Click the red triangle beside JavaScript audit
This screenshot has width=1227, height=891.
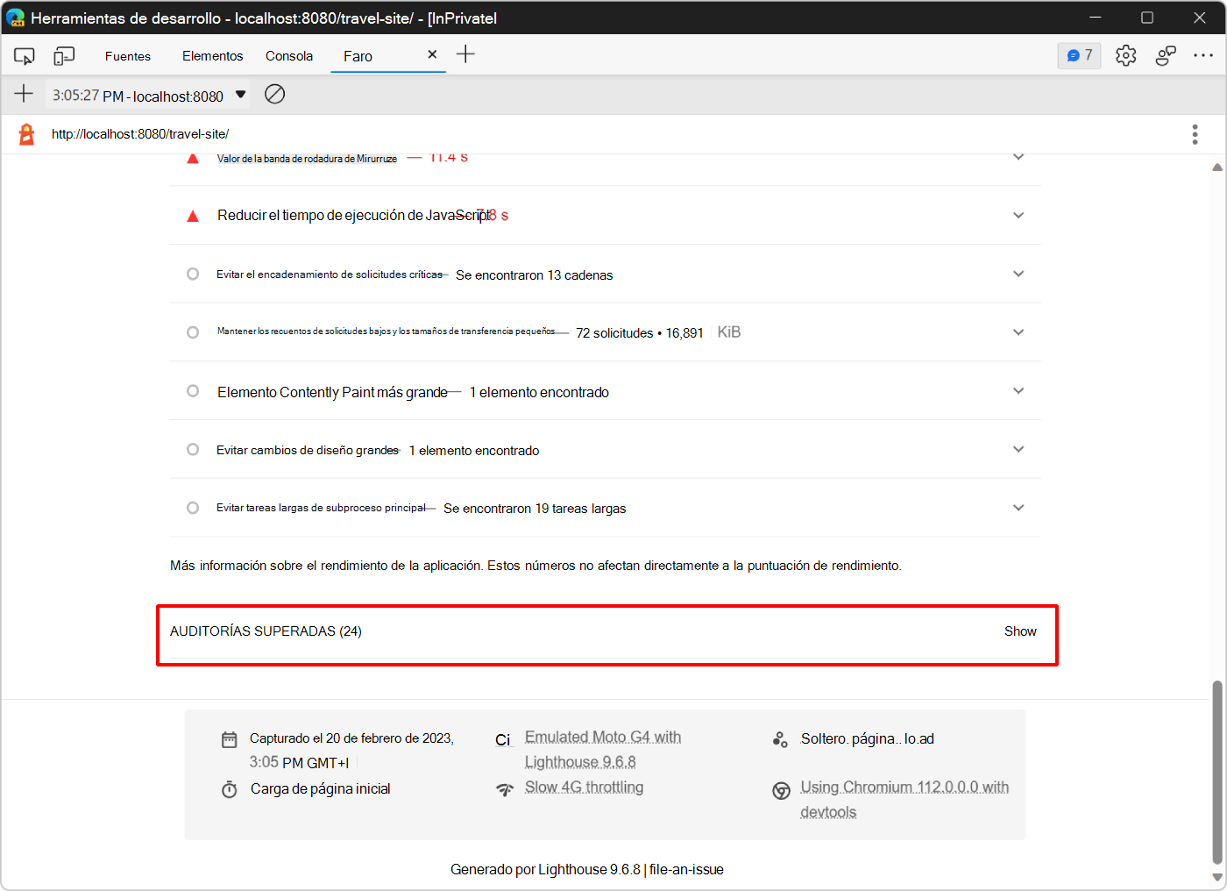(193, 216)
